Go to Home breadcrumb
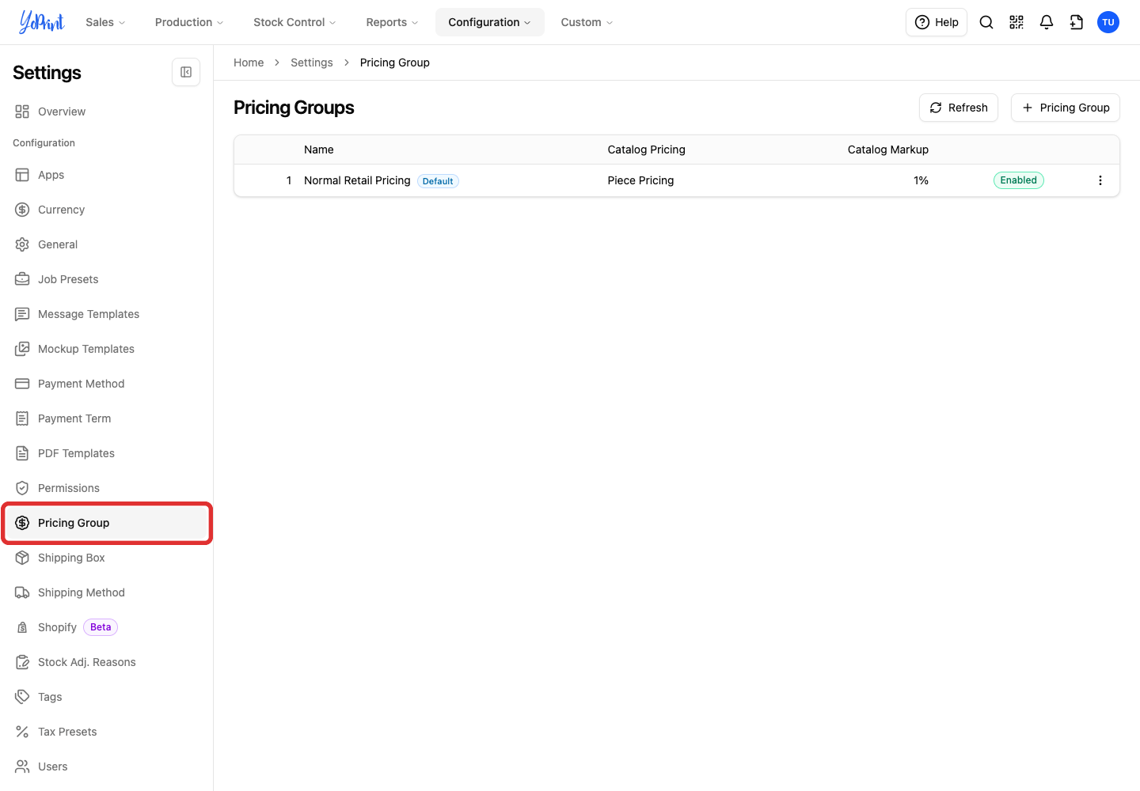The image size is (1140, 791). (x=249, y=62)
